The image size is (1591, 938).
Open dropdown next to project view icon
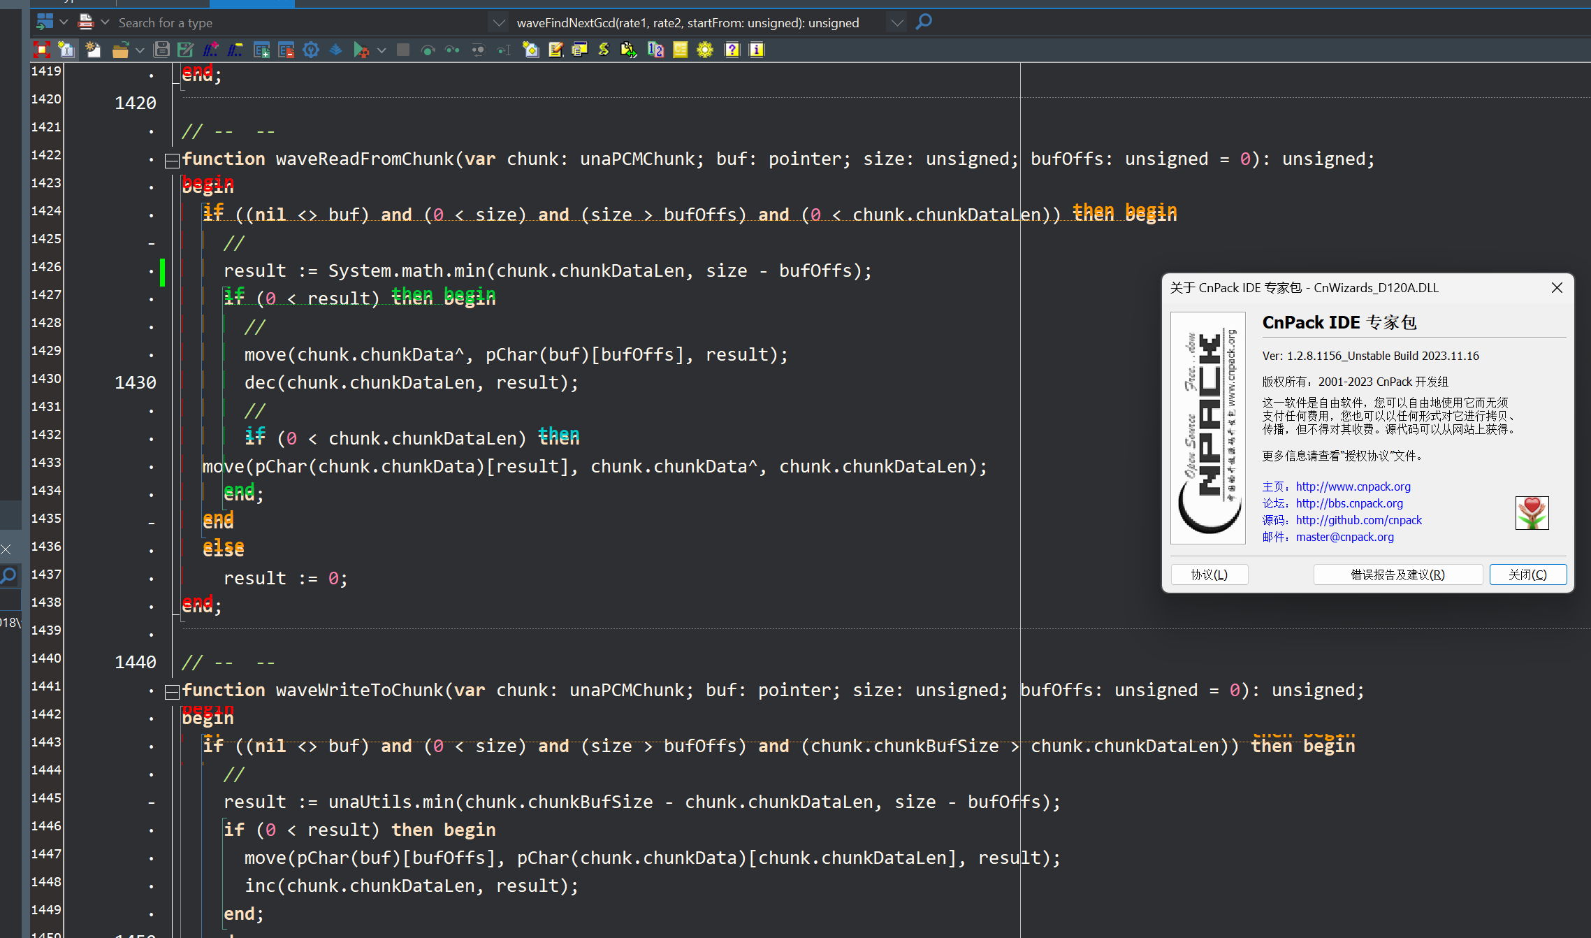pyautogui.click(x=64, y=22)
